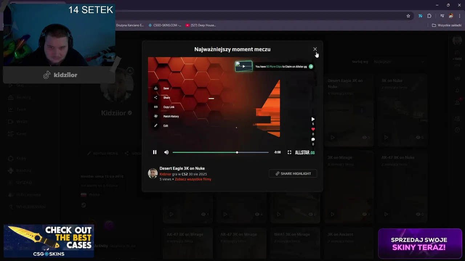
Task: Click the Share icon in video overlay menu
Action: point(156,98)
